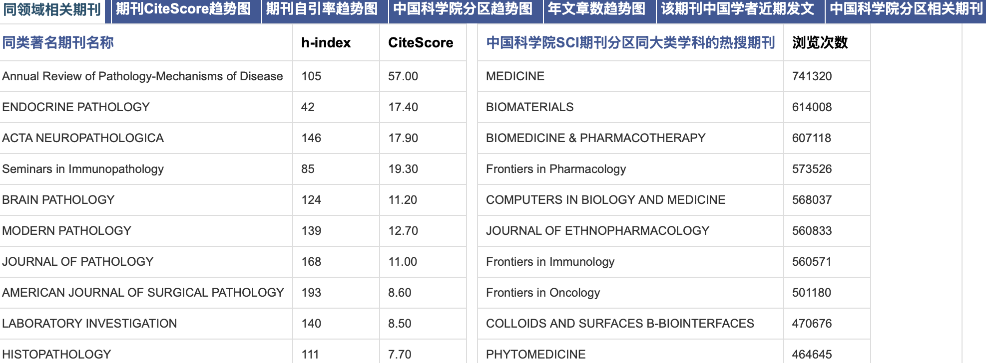The height and width of the screenshot is (363, 986).
Task: View 该期刊中国学者近期发文 tab
Action: [x=737, y=9]
